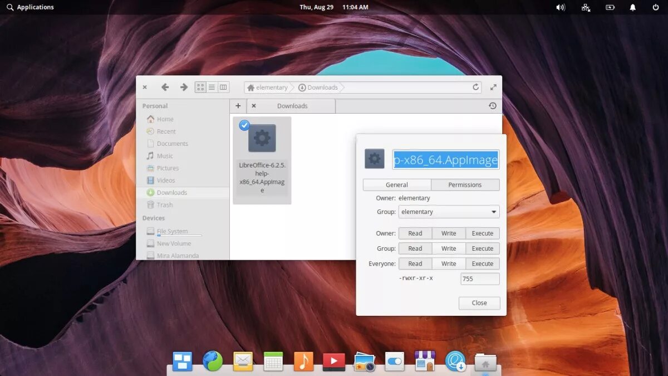668x376 pixels.
Task: Launch Videos from the dock
Action: click(x=334, y=362)
